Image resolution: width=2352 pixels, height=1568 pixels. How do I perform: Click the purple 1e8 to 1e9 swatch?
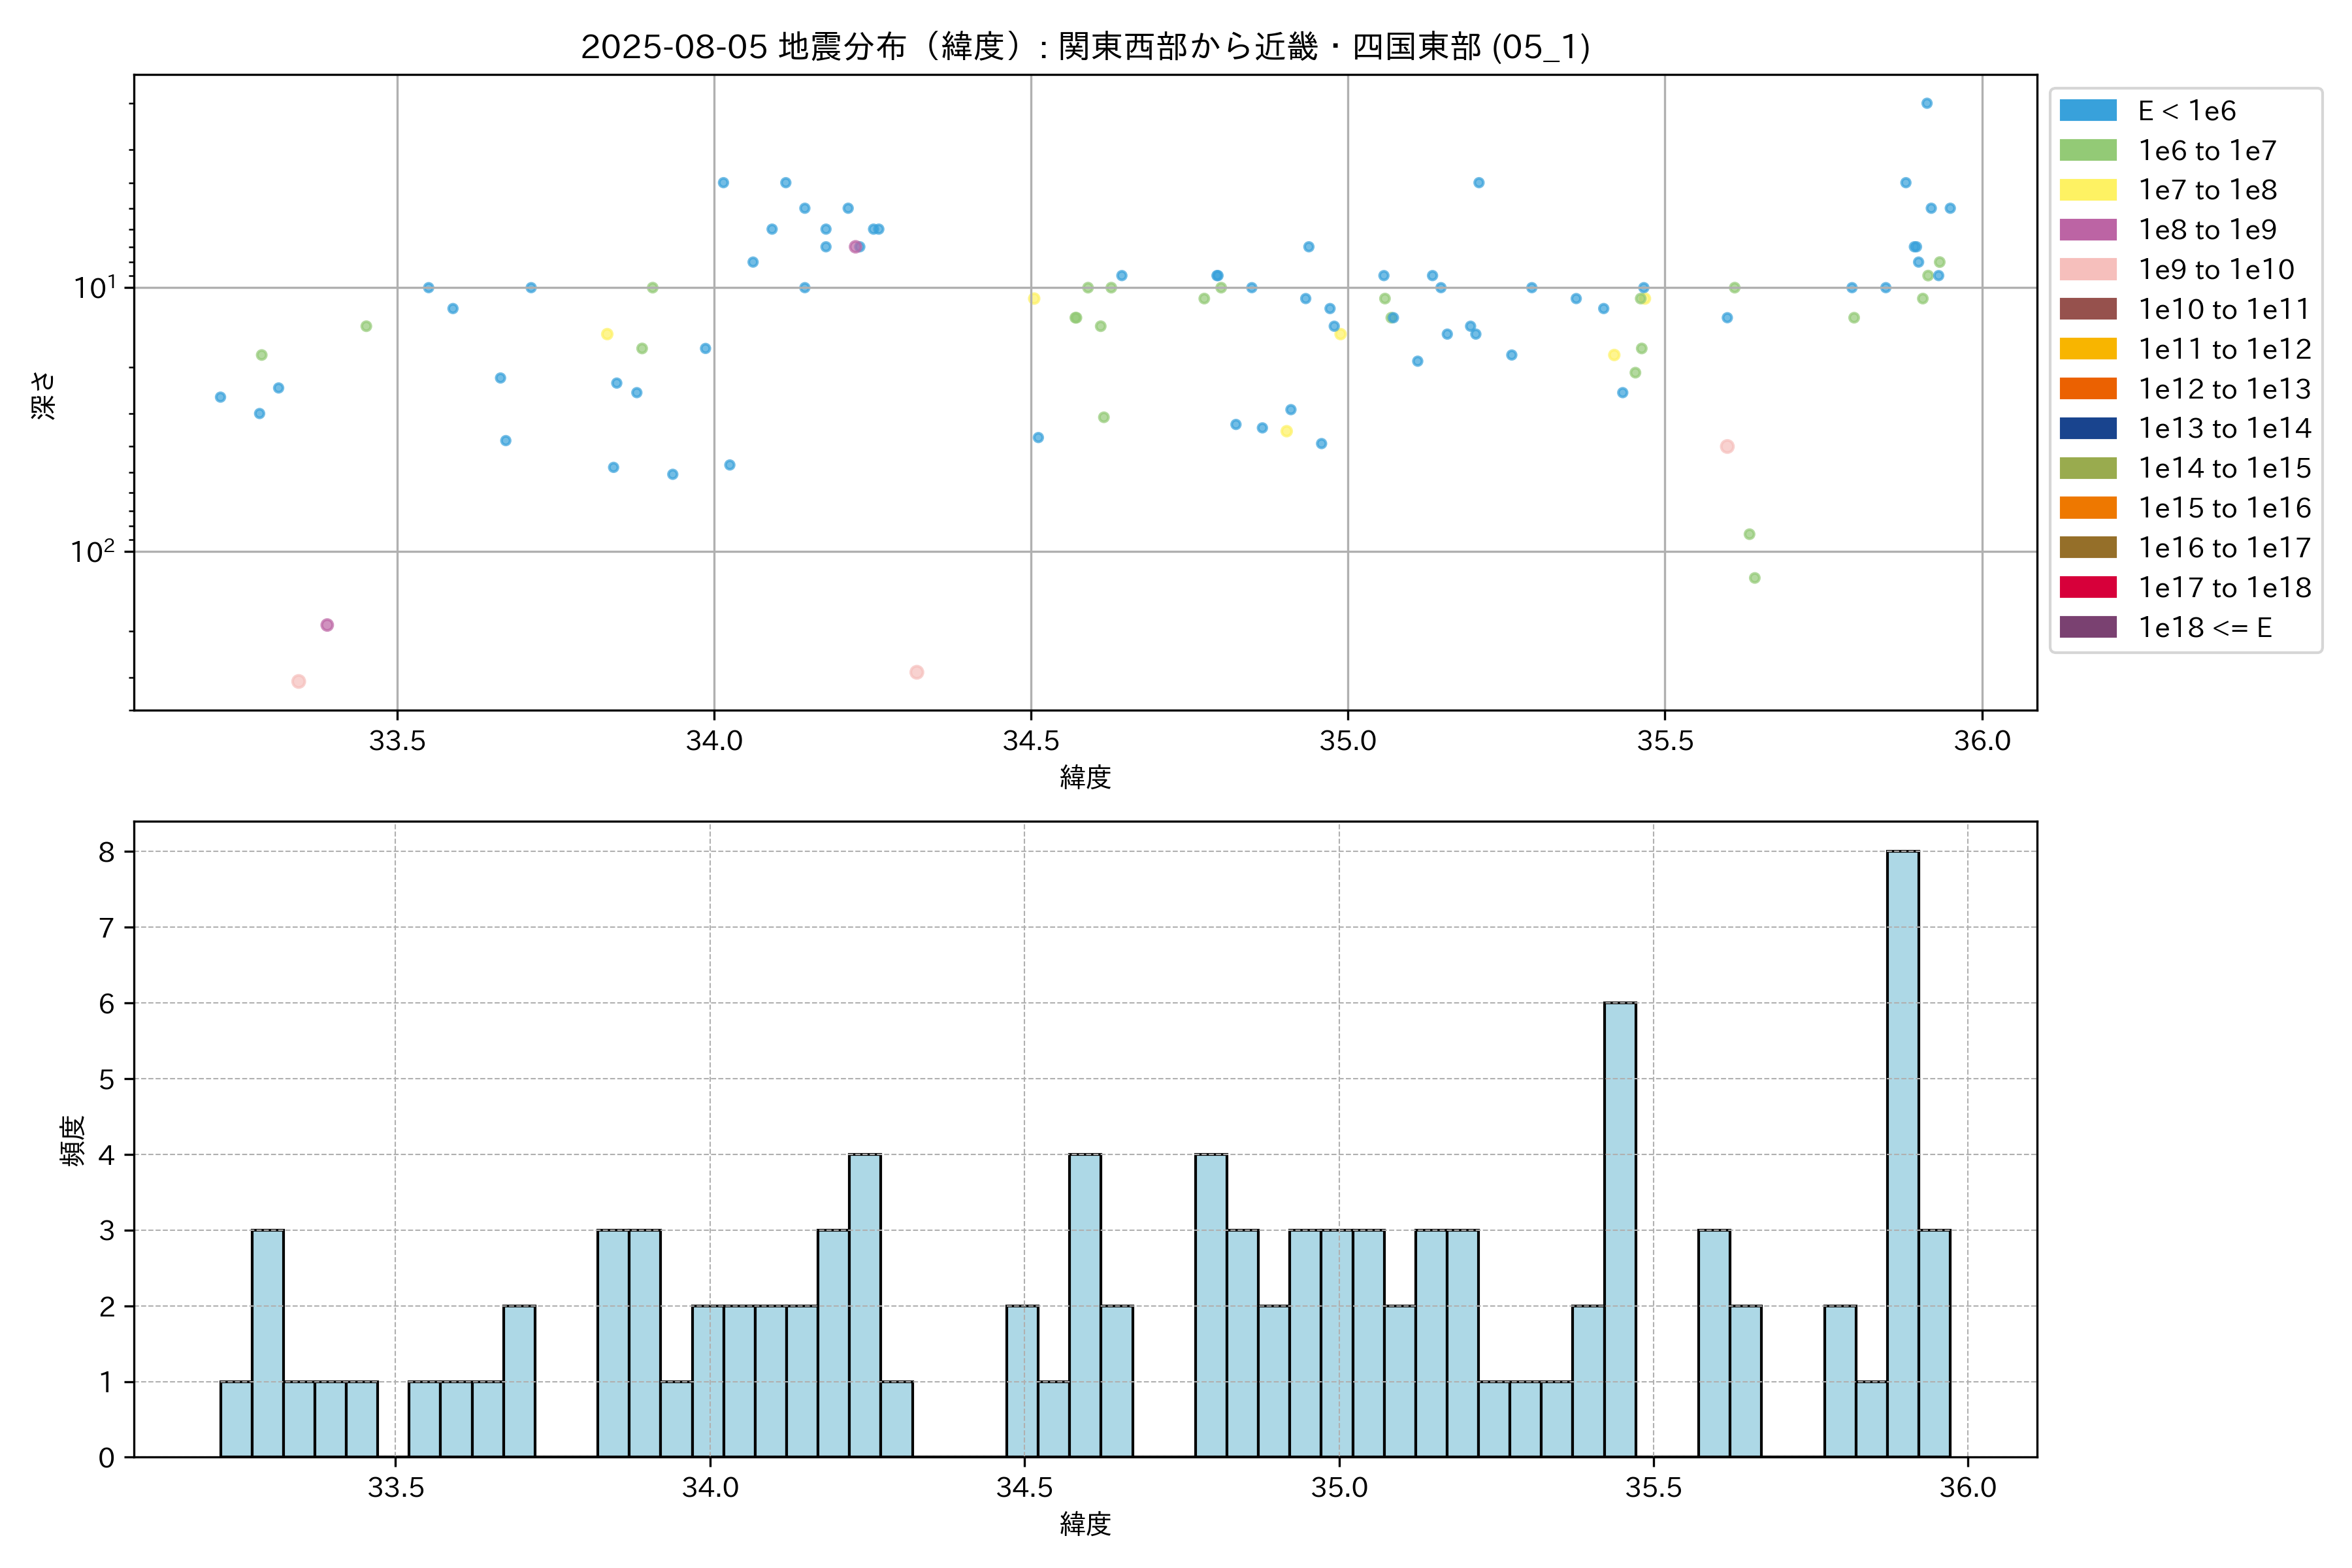tap(2087, 230)
